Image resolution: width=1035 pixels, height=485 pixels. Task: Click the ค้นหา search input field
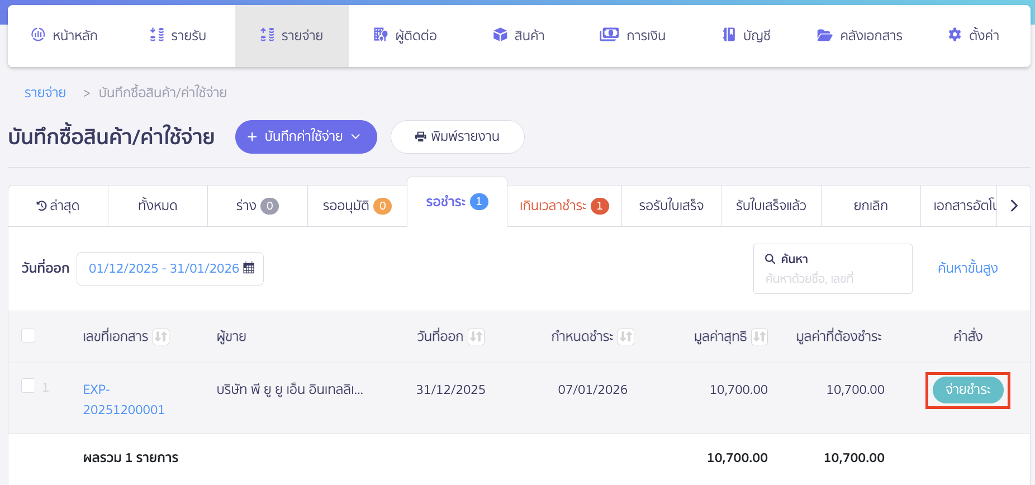(x=833, y=269)
